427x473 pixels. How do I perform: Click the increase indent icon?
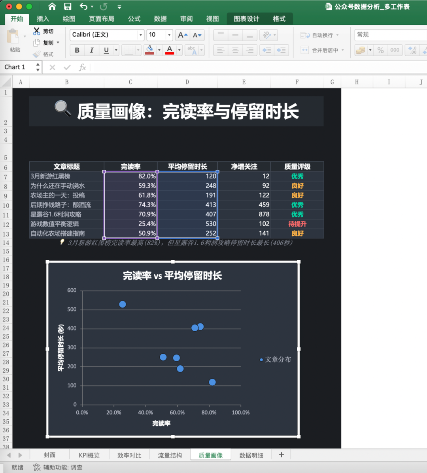point(281,50)
